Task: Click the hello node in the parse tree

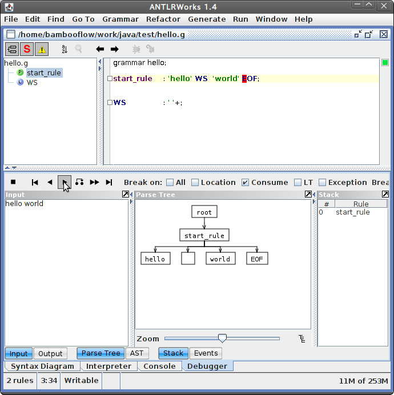Action: (155, 259)
